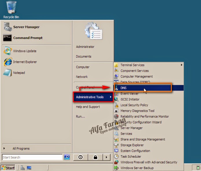Viewport: 201px width, 171px height.
Task: Launch the Internet Explorer icon
Action: tap(8, 62)
